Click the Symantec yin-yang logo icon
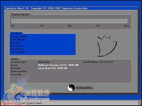142x106 pixels. [x=71, y=88]
